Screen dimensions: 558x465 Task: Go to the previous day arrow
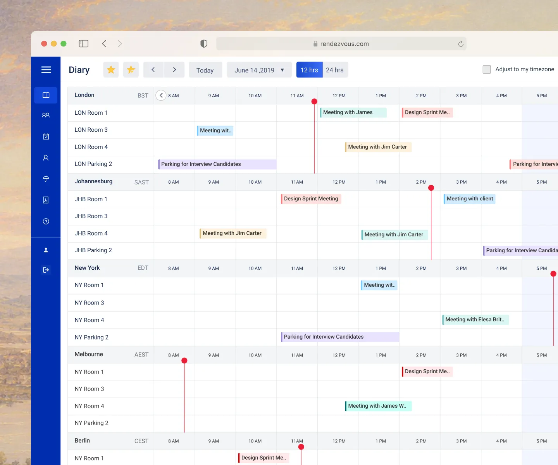(x=153, y=70)
